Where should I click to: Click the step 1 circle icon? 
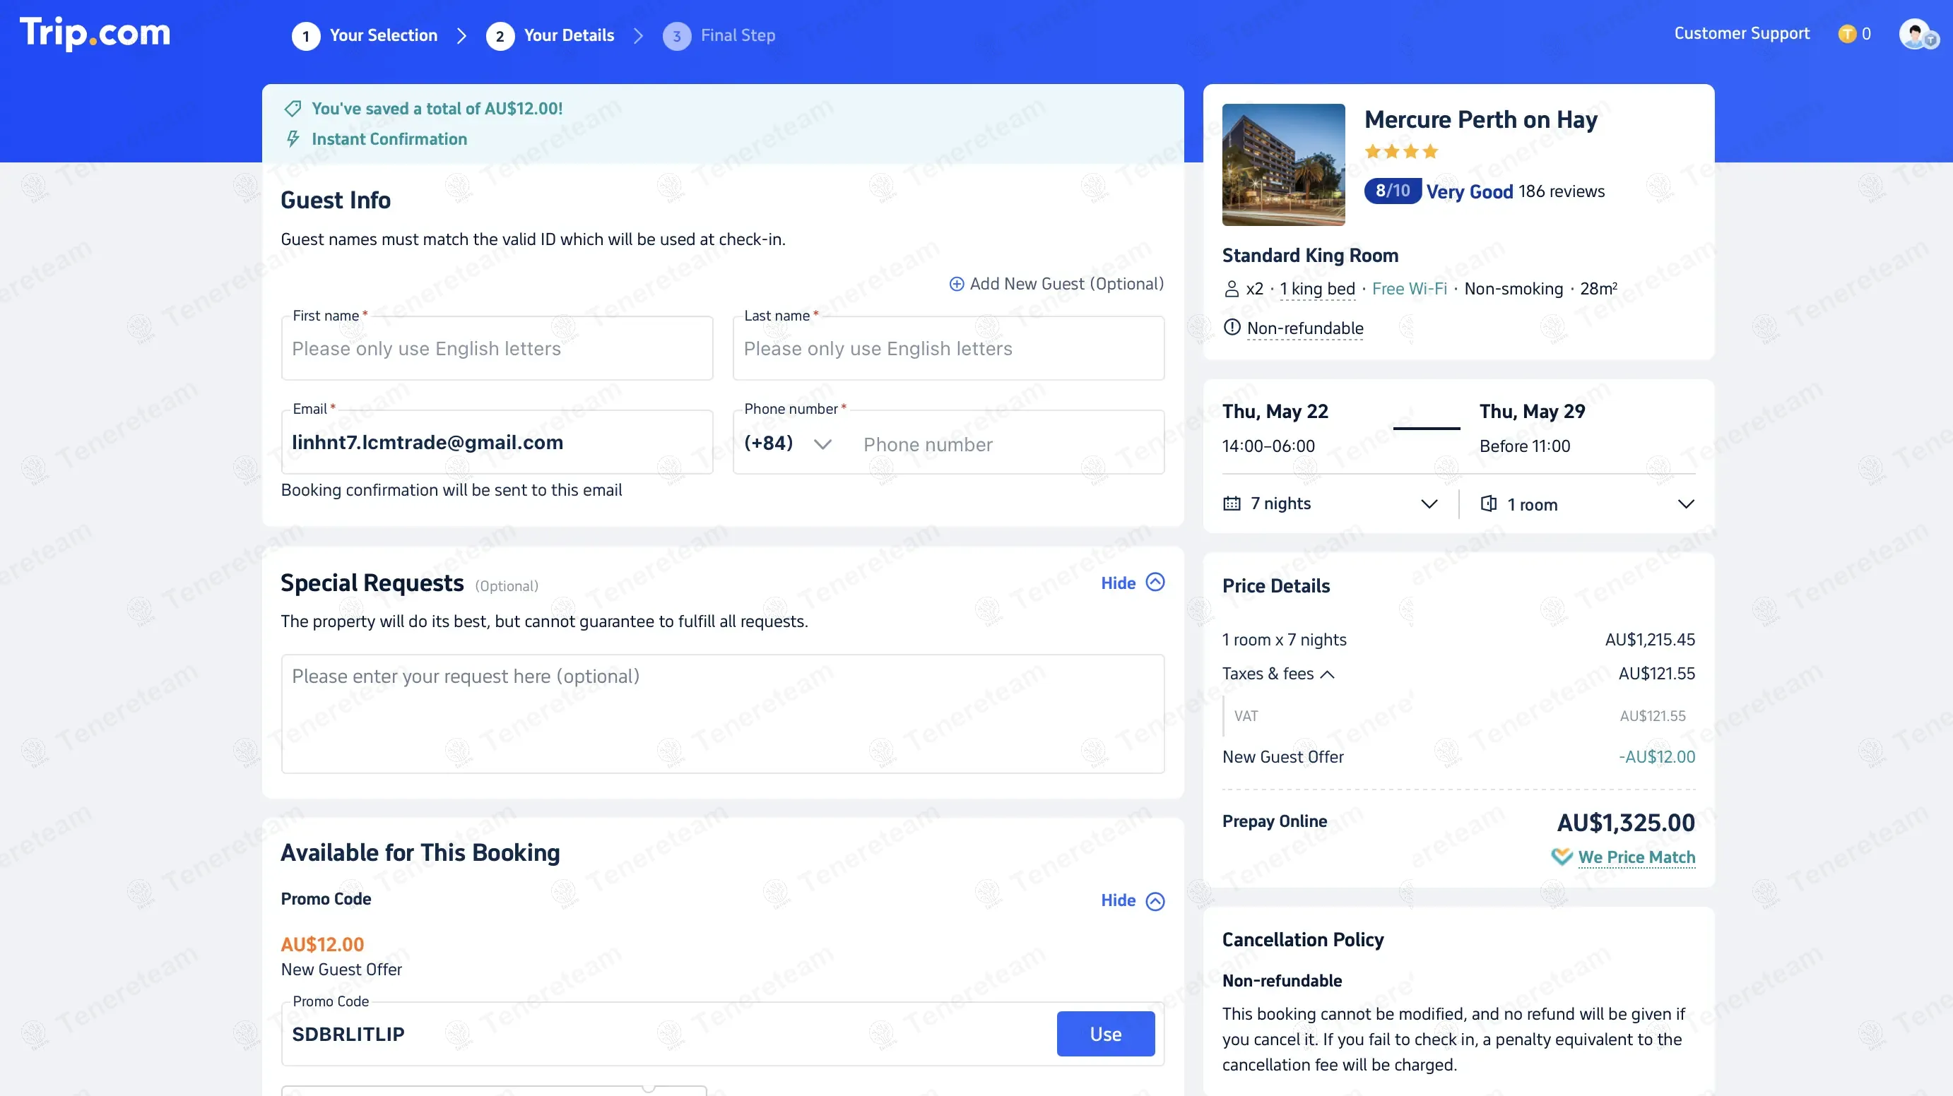(305, 35)
